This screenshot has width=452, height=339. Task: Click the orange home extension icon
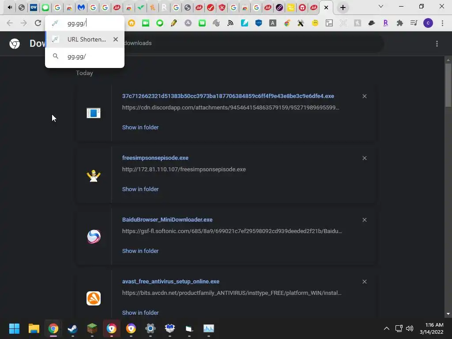point(132,23)
